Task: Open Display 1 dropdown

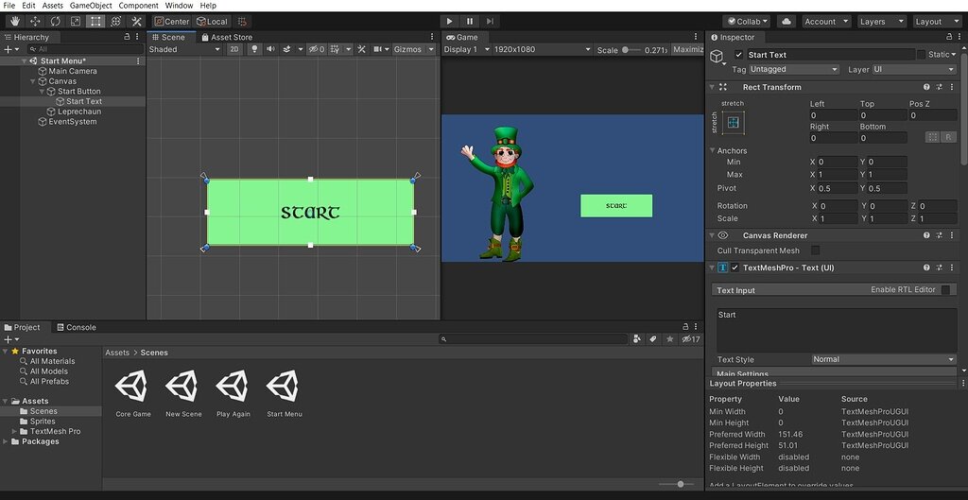Action: 467,49
